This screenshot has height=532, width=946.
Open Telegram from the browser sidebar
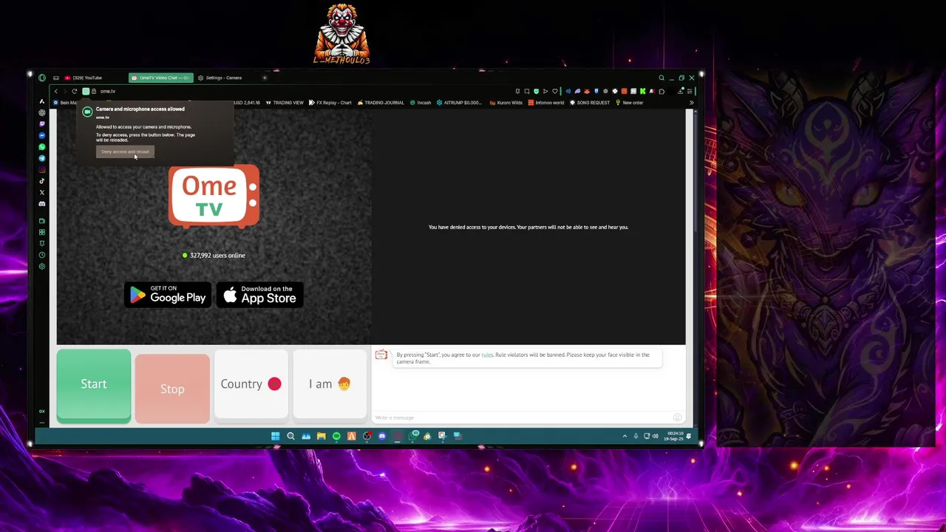pyautogui.click(x=41, y=158)
